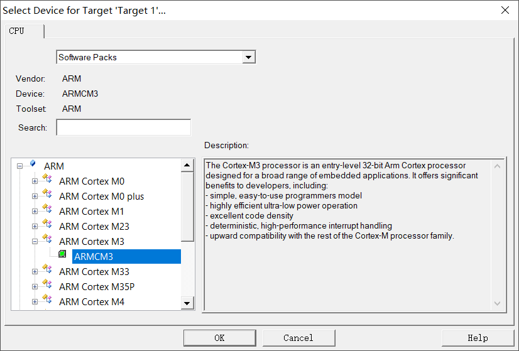Select ARM Cortex M3 tree row
This screenshot has height=351, width=519.
(92, 242)
